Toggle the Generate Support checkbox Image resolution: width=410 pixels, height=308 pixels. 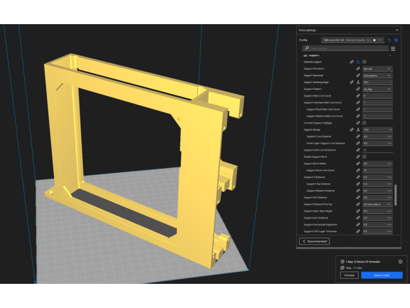pyautogui.click(x=364, y=61)
